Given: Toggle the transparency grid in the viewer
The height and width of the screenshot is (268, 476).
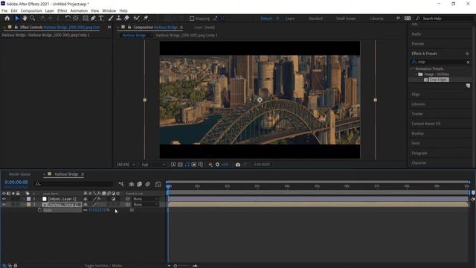Looking at the screenshot, I should pyautogui.click(x=180, y=165).
